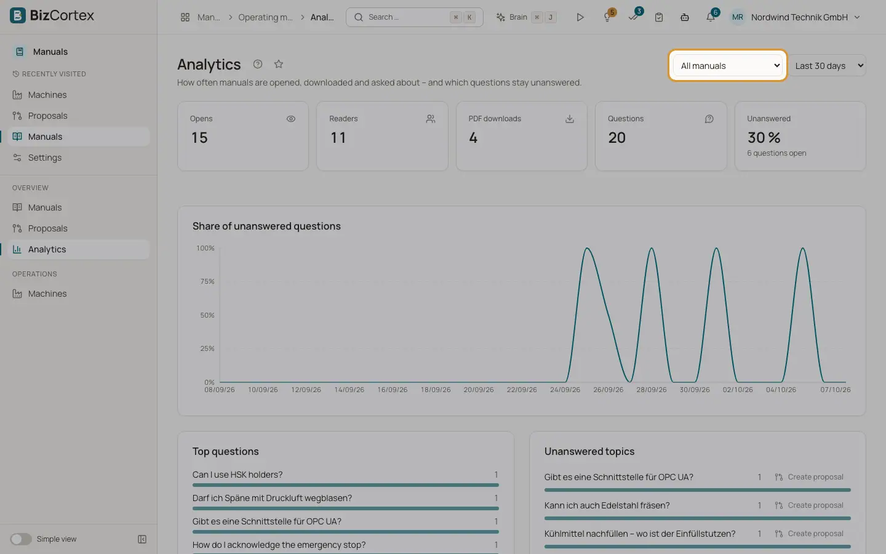Open the Brain assistant button
Viewport: 886px width, 554px height.
pos(527,17)
